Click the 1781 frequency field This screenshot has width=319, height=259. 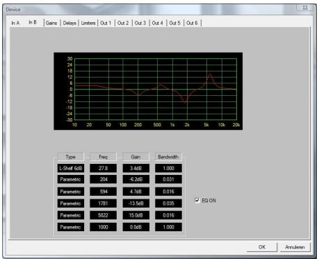pyautogui.click(x=104, y=203)
